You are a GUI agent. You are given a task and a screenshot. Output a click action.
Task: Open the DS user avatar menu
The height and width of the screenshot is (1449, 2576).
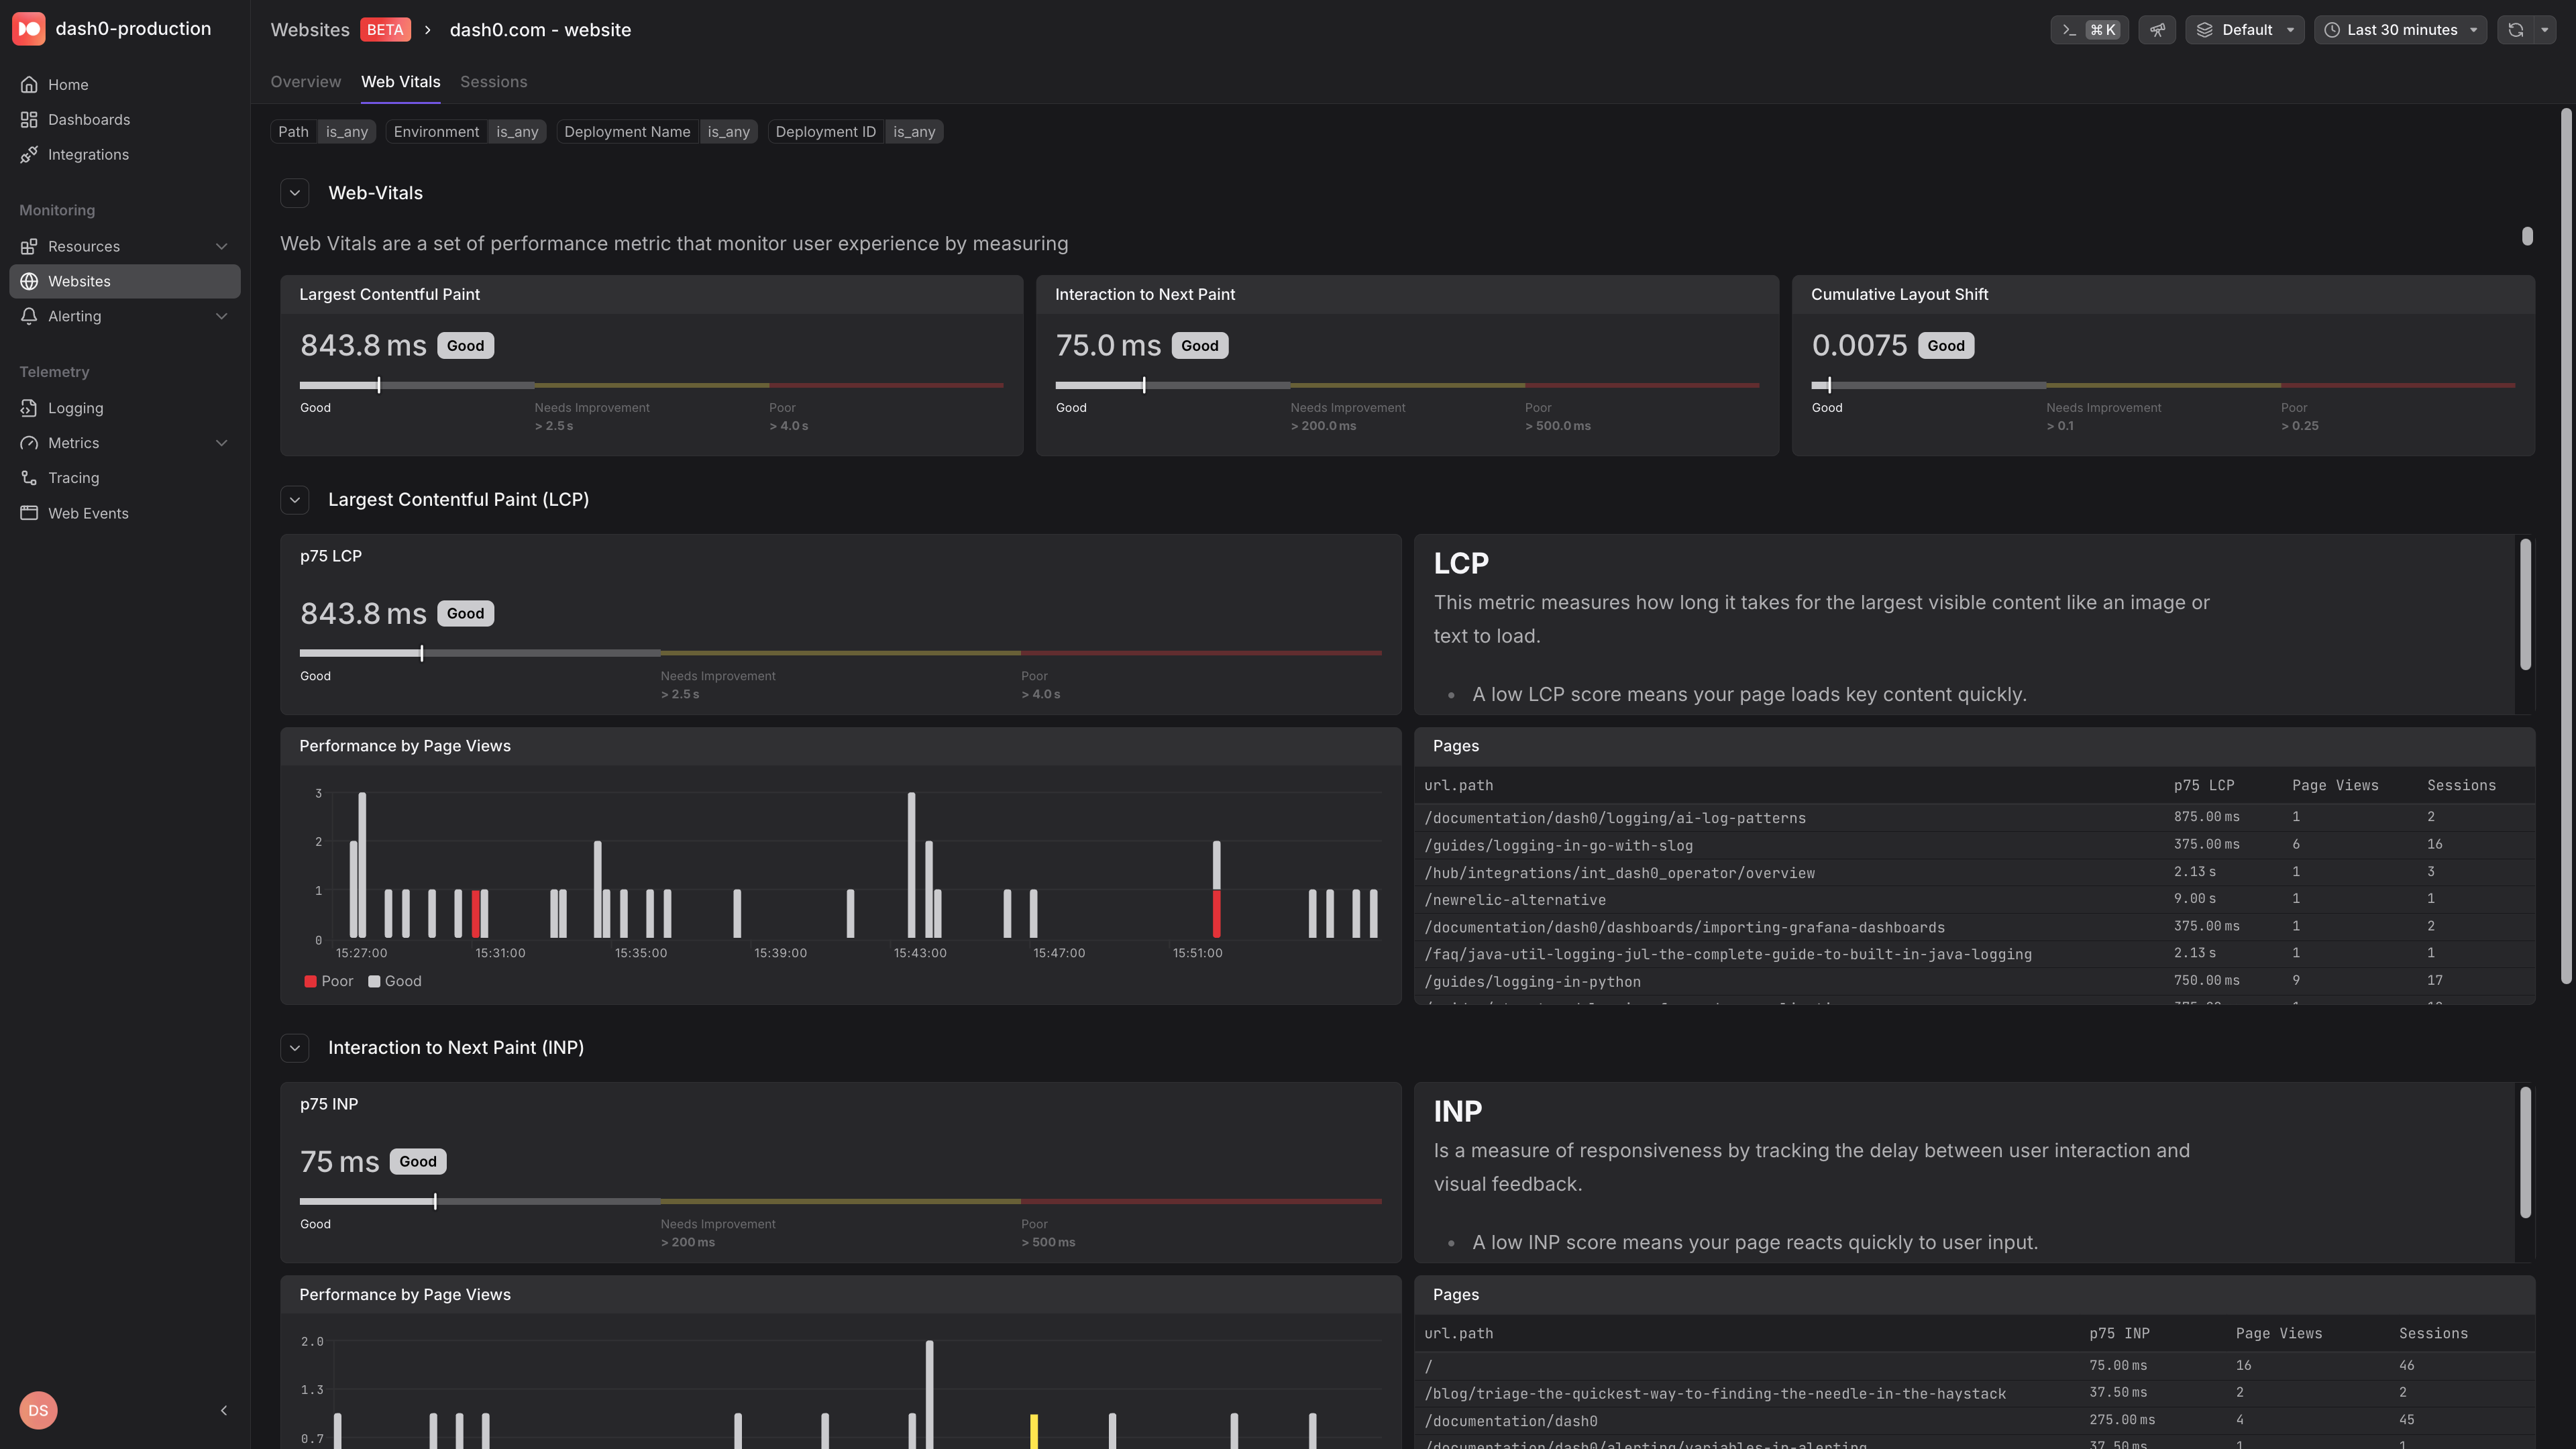pos(38,1410)
